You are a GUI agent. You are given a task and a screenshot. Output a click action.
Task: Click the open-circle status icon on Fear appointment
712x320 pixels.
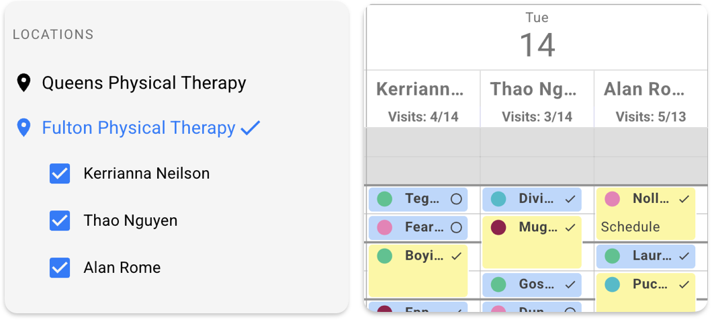coord(456,227)
